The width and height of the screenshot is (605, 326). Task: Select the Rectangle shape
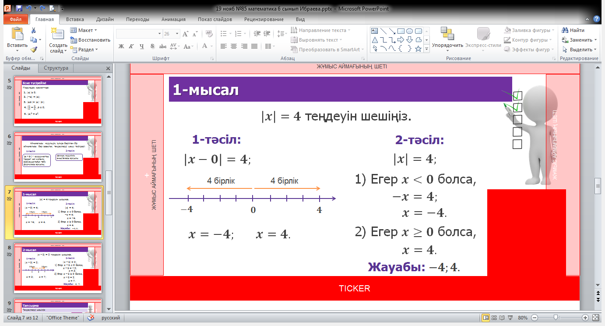(x=401, y=31)
